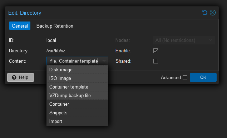This screenshot has width=227, height=138.
Task: Open the Help button
Action: pos(21,77)
